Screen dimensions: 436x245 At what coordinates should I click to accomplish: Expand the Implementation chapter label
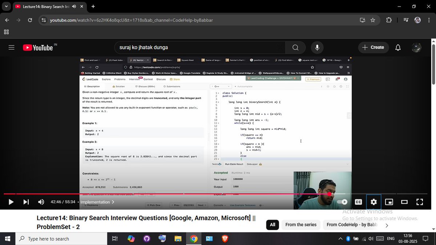click(97, 202)
